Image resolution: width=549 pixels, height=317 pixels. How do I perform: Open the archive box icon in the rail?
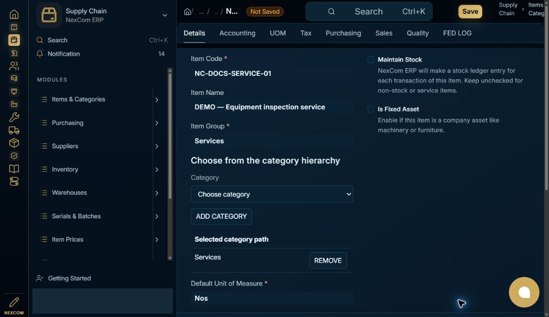click(x=14, y=27)
